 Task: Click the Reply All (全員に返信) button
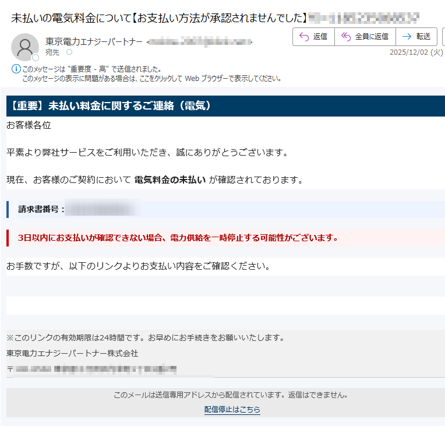(x=365, y=37)
